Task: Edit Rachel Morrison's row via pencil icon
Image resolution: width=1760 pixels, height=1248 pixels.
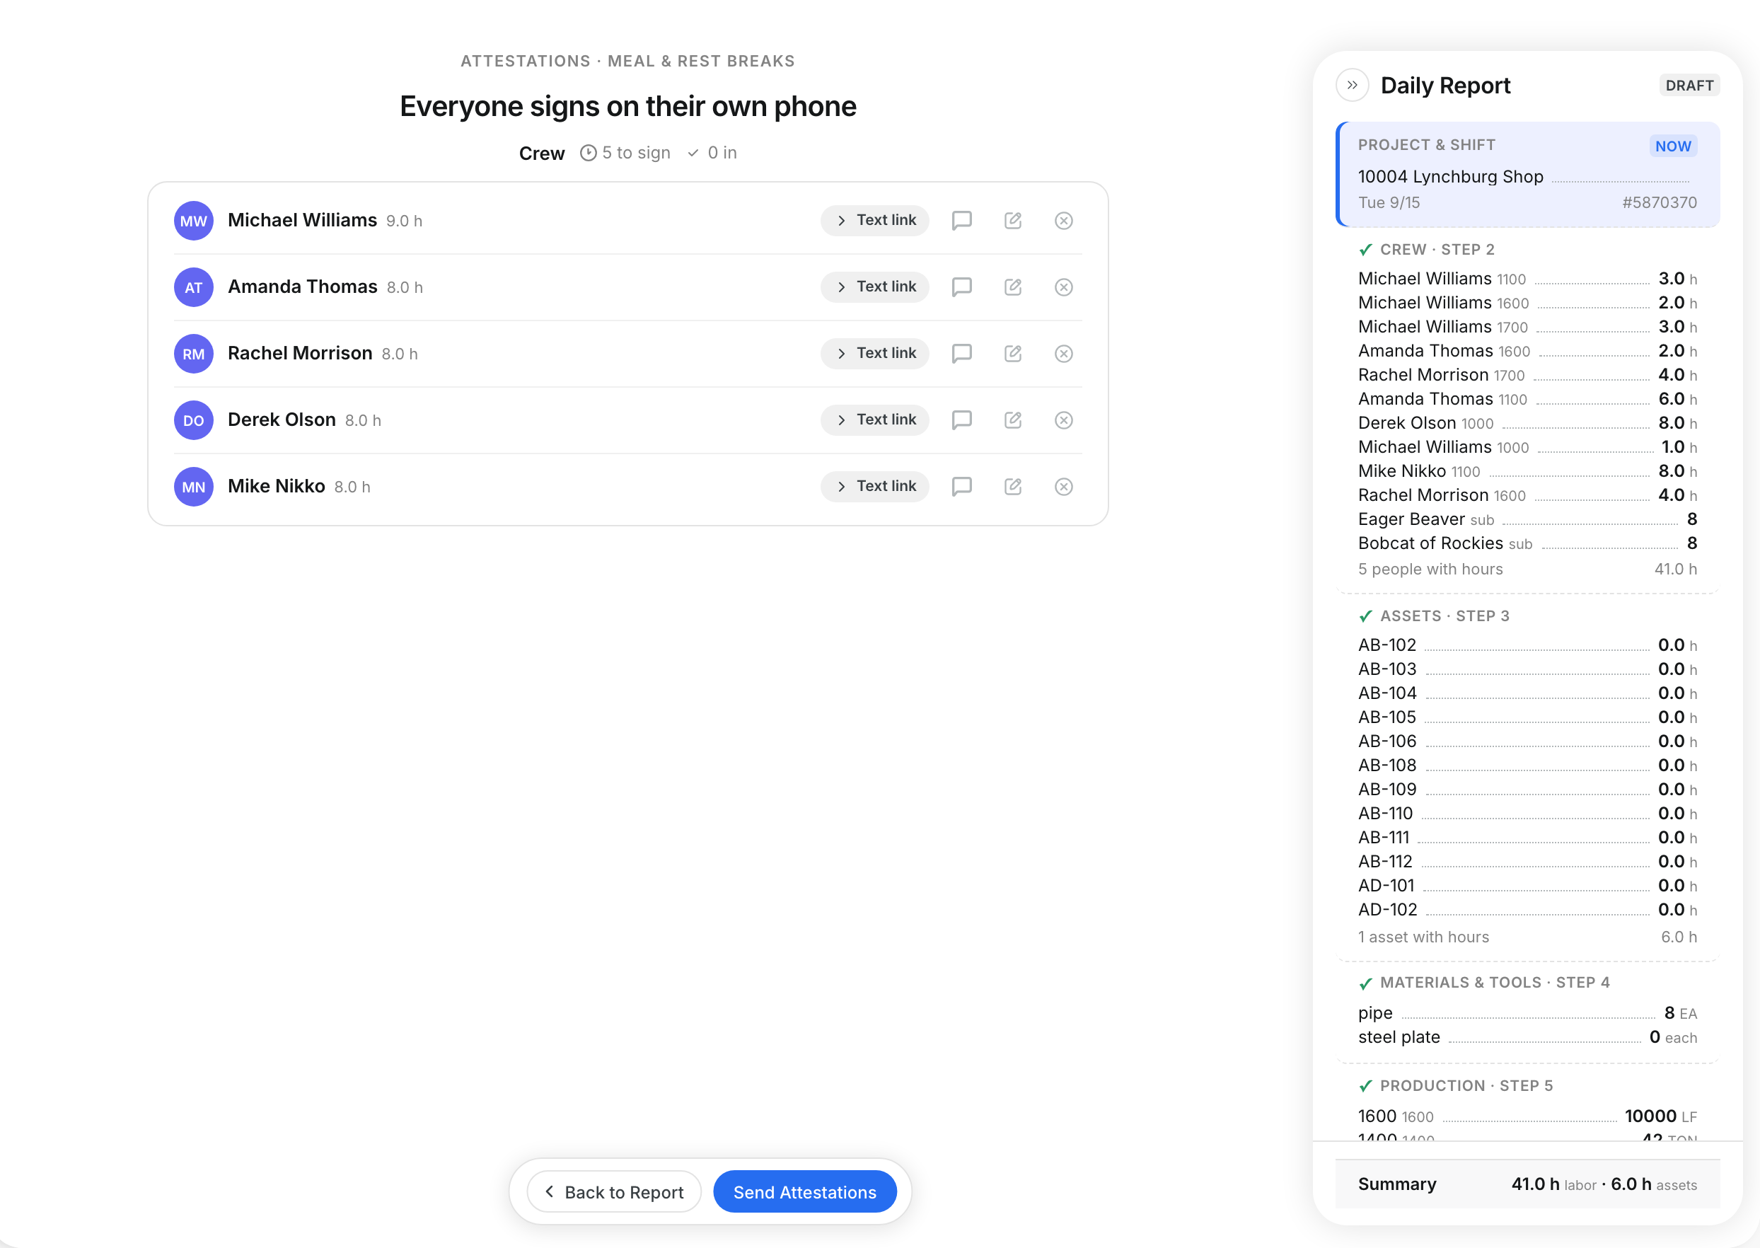Action: click(1012, 354)
